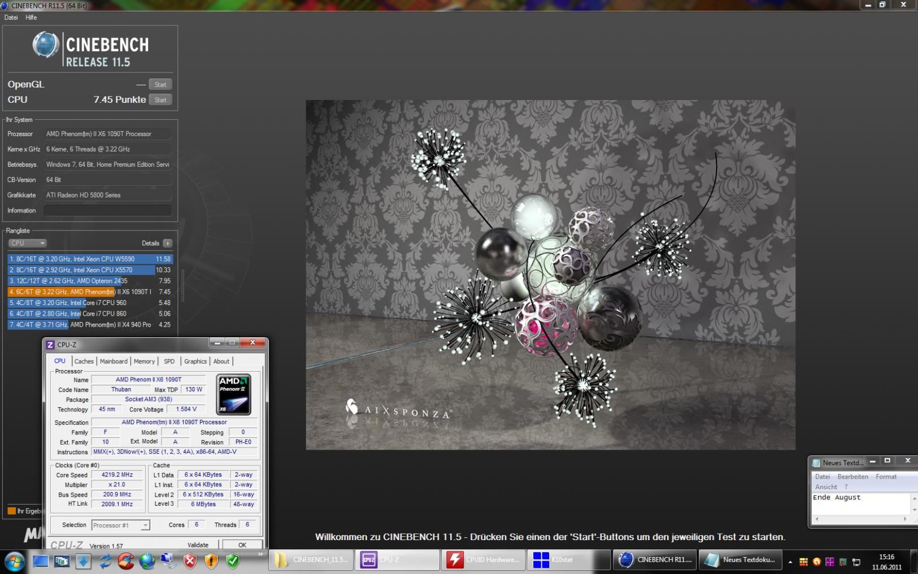This screenshot has width=918, height=574.
Task: Click the Notepad horizontal scrollbar
Action: pos(860,519)
